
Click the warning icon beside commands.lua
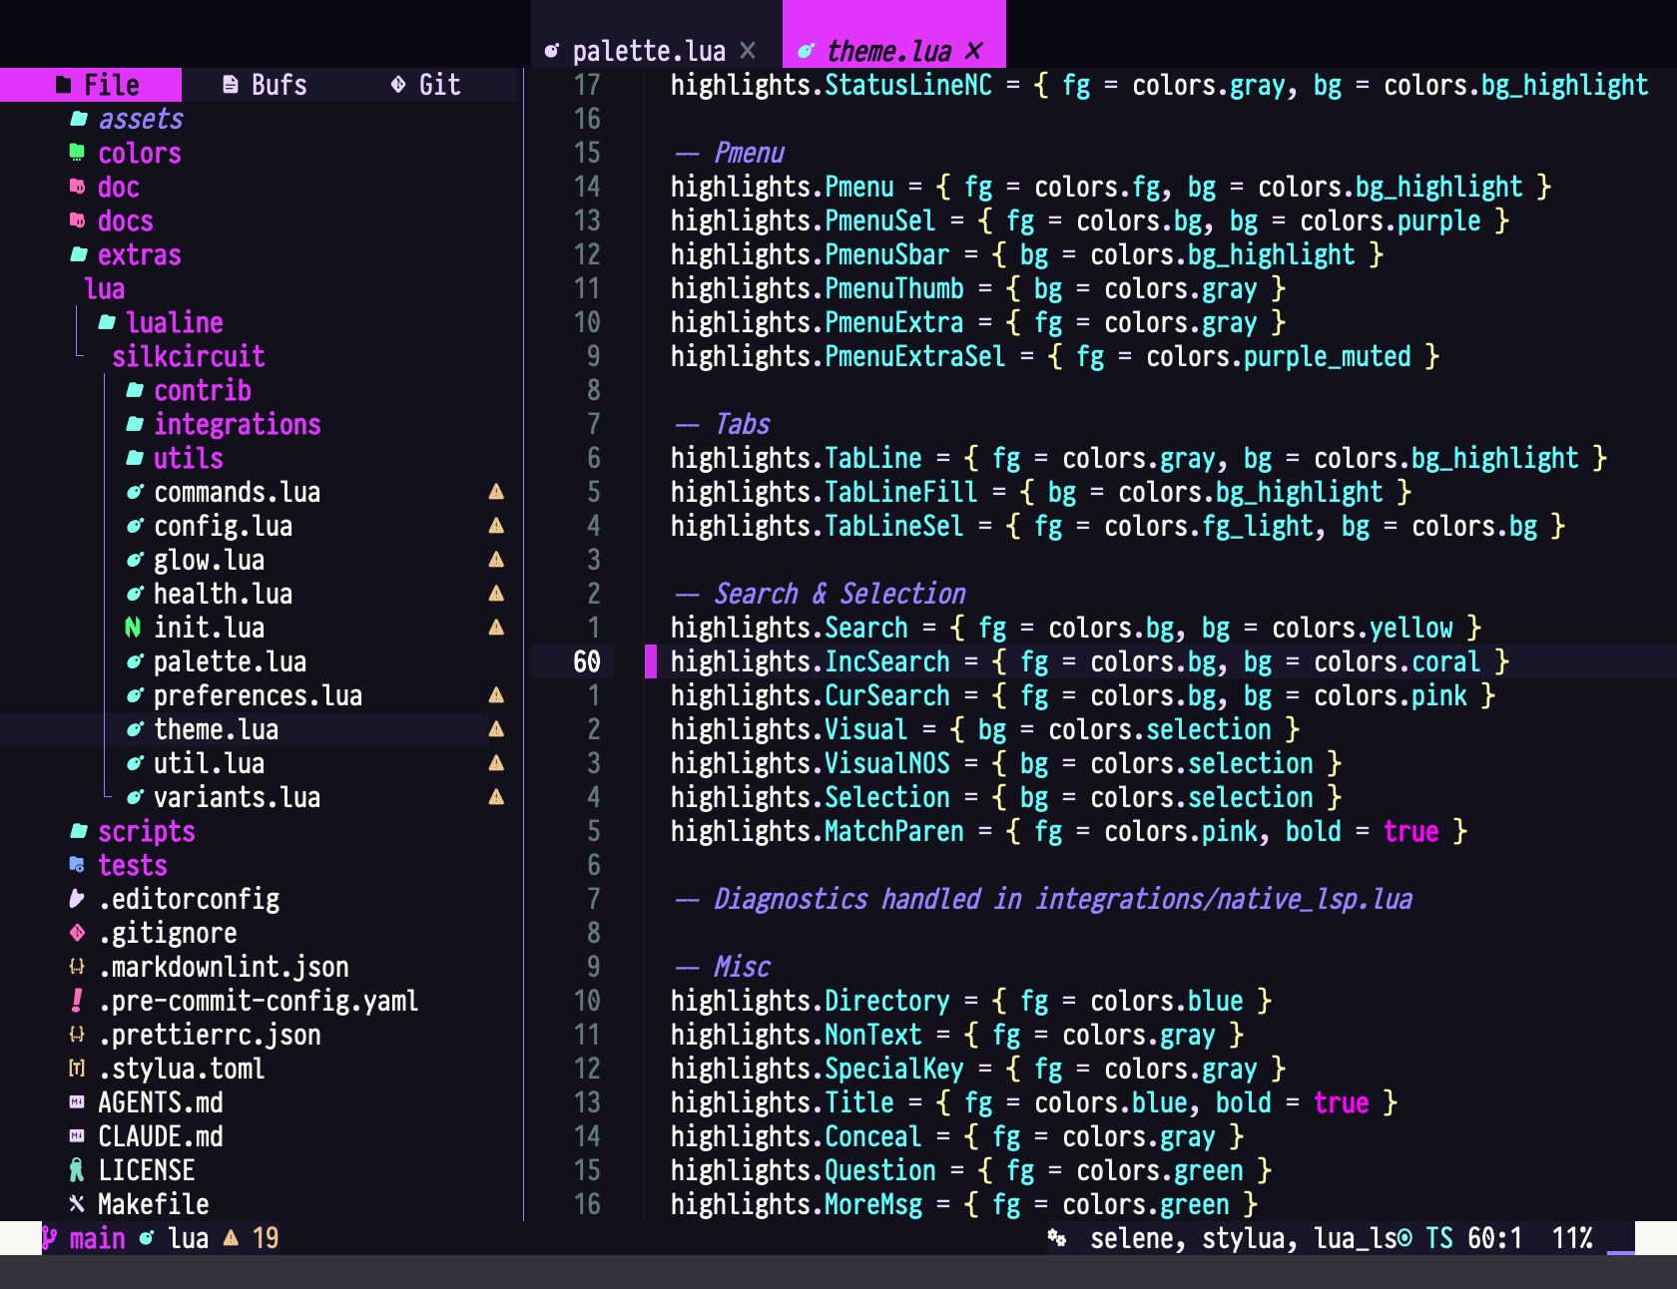click(x=496, y=492)
